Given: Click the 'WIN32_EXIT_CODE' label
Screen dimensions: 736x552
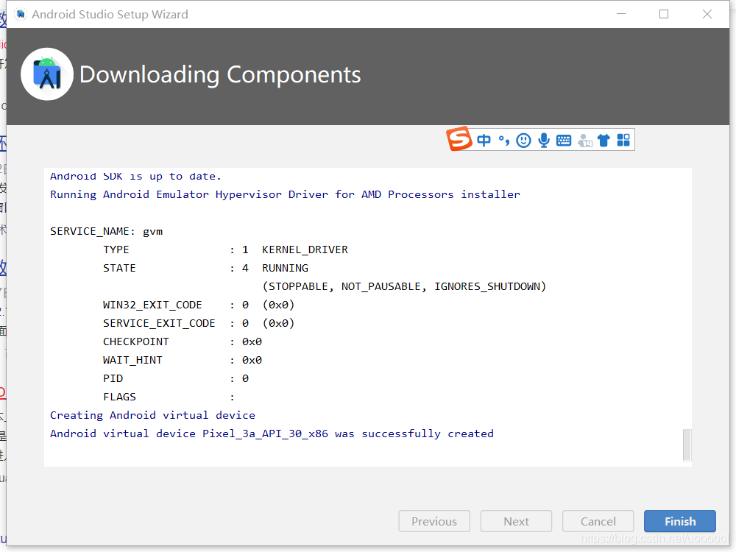Looking at the screenshot, I should coord(152,305).
